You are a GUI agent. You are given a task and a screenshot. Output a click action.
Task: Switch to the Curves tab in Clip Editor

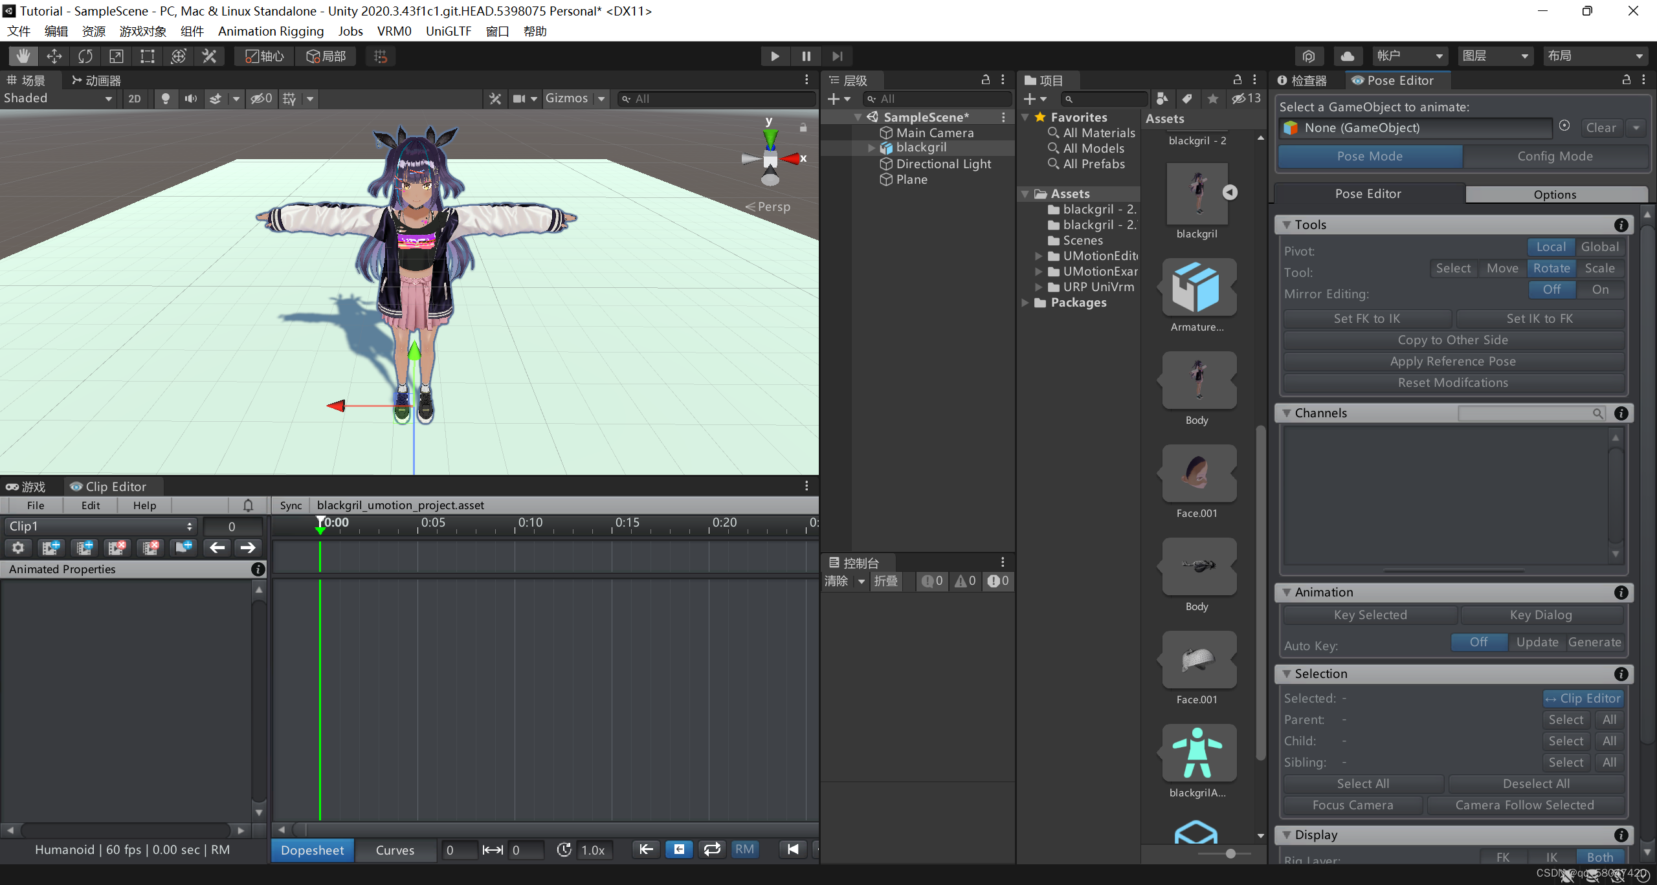pos(395,849)
